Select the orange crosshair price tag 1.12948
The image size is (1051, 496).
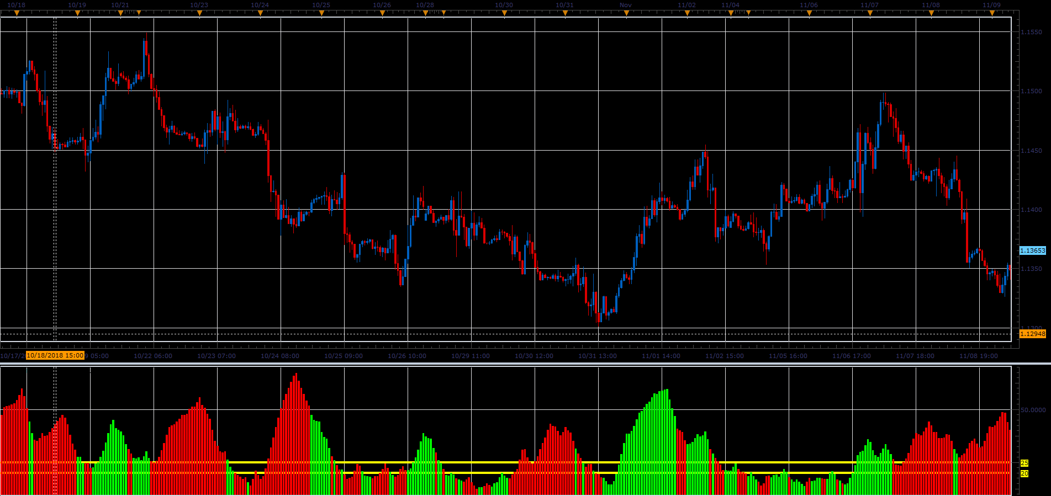tap(1032, 334)
